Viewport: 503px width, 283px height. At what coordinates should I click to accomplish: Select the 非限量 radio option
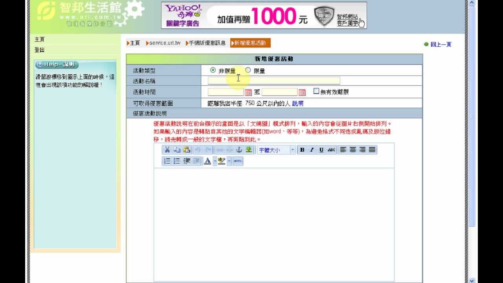213,70
